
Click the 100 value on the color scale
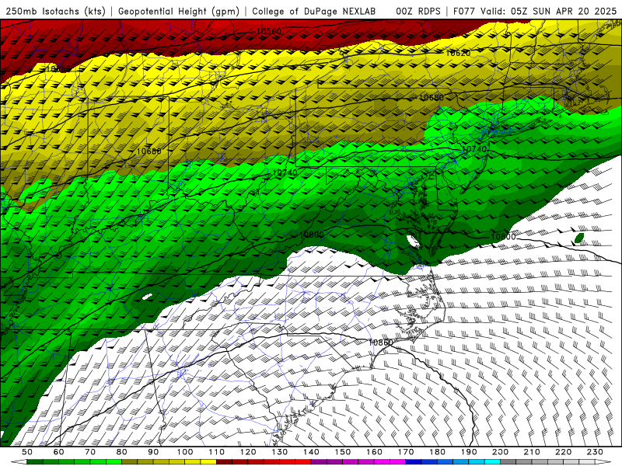coord(185,452)
